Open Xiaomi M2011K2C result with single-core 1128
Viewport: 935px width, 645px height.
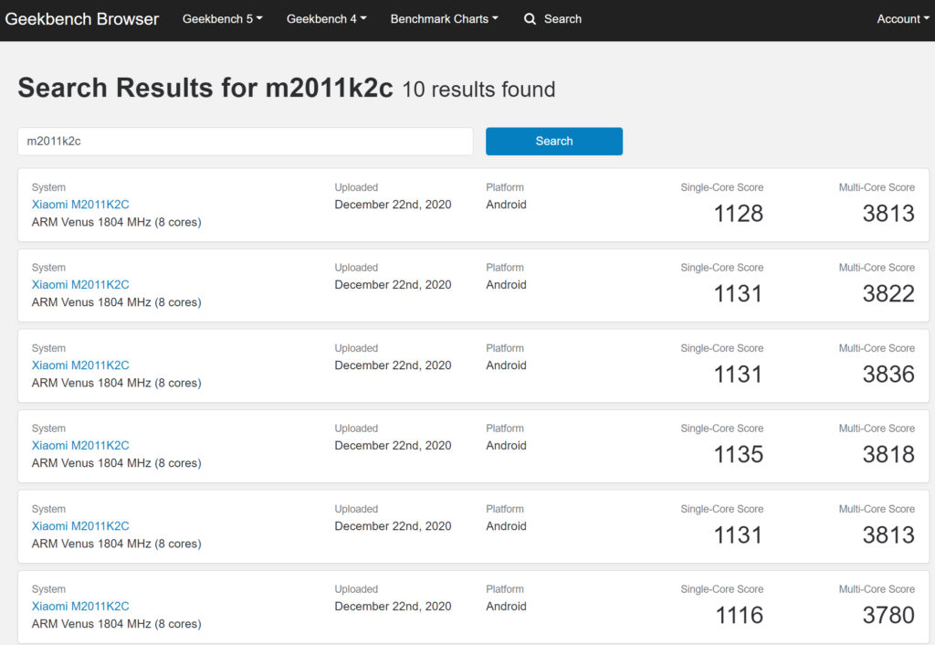pyautogui.click(x=80, y=205)
